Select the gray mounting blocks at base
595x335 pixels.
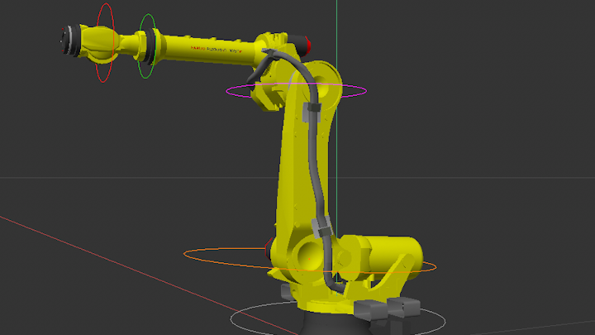(387, 309)
